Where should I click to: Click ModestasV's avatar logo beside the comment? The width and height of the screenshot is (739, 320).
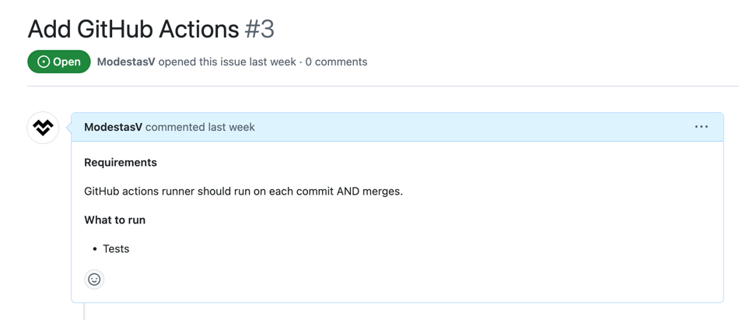tap(43, 128)
